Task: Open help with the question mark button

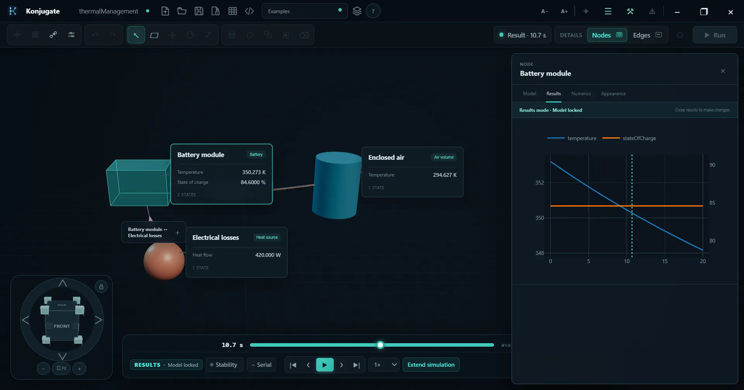Action: click(x=373, y=11)
